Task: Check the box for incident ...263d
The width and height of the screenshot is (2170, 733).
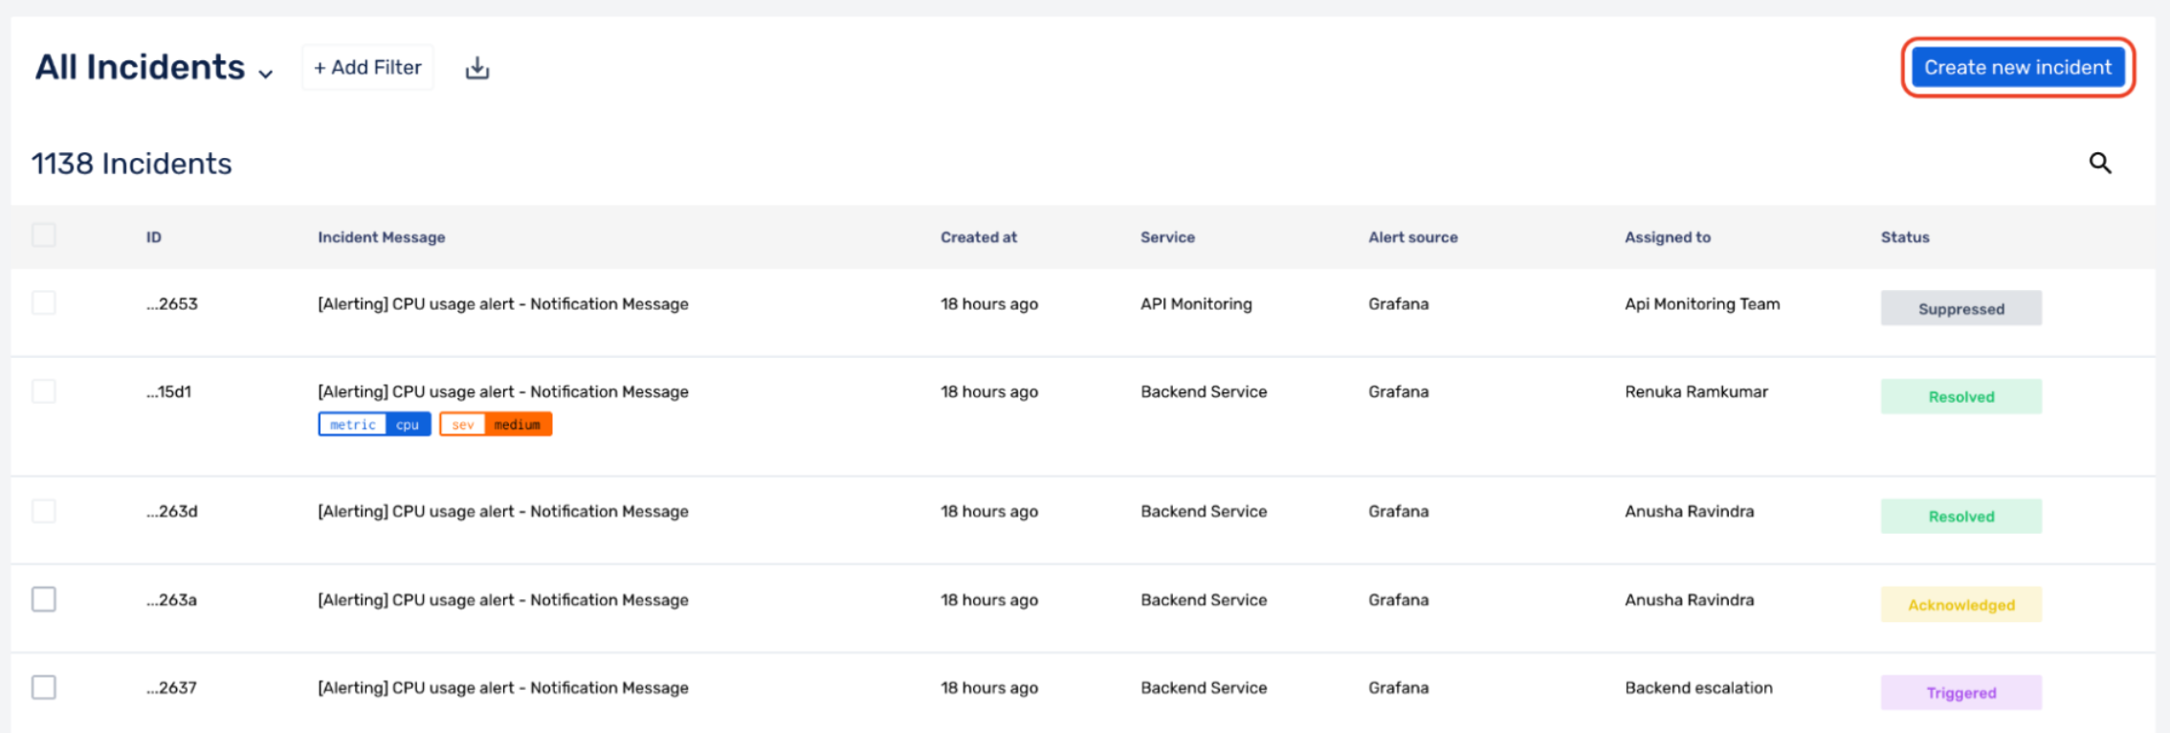Action: [44, 511]
